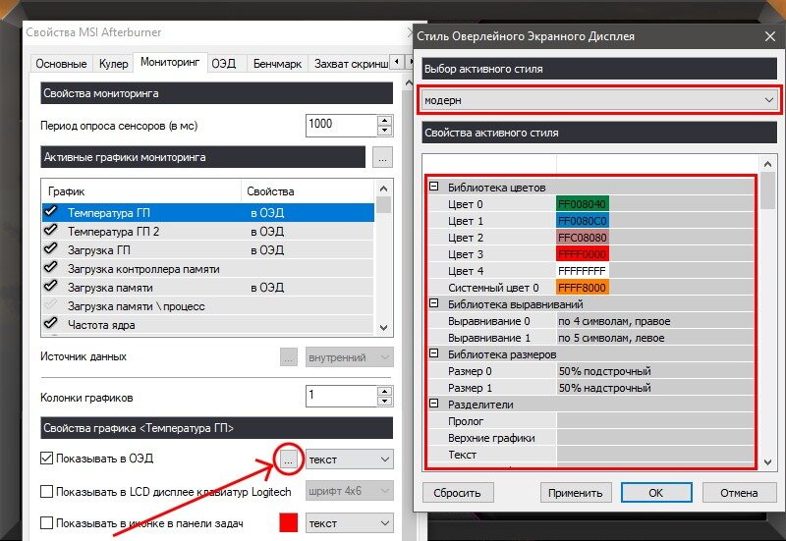Click the sensor polling period field

click(x=341, y=125)
